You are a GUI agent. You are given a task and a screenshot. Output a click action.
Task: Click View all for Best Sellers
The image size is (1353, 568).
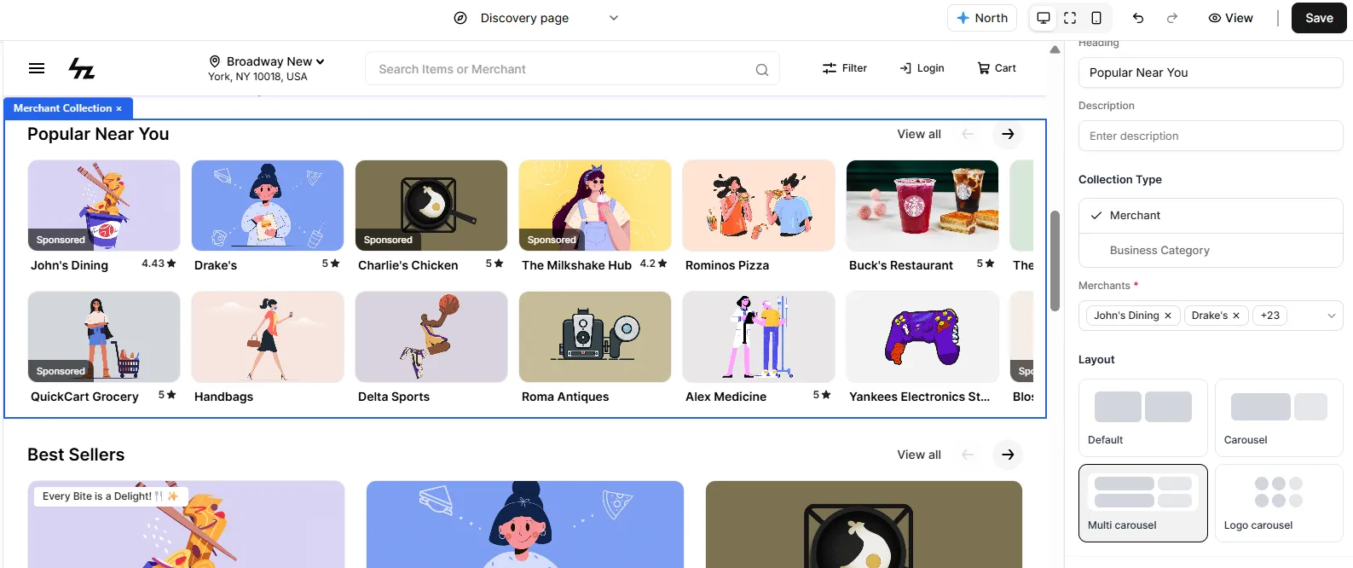point(919,455)
